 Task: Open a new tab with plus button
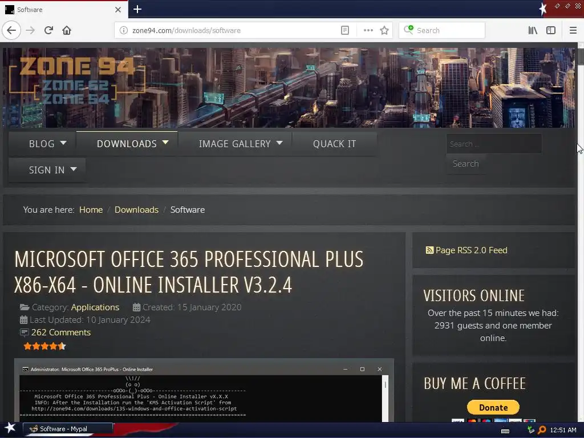(137, 9)
